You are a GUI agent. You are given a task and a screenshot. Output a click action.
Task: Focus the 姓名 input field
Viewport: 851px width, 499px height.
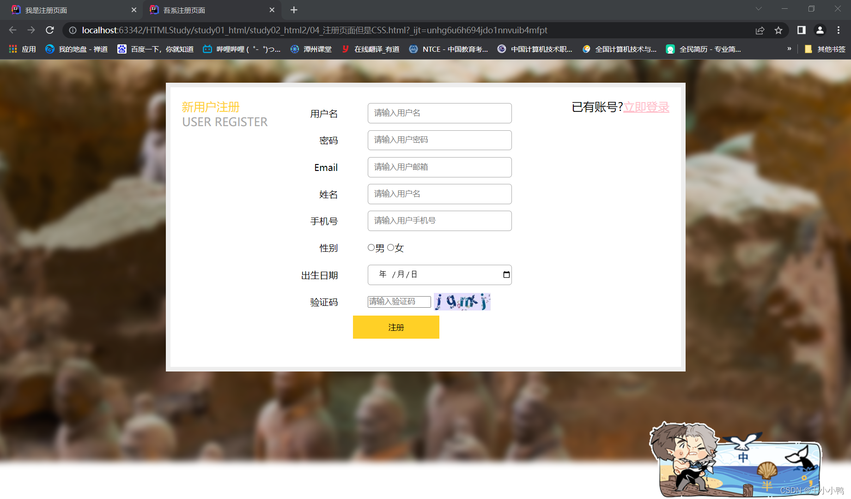click(x=439, y=194)
